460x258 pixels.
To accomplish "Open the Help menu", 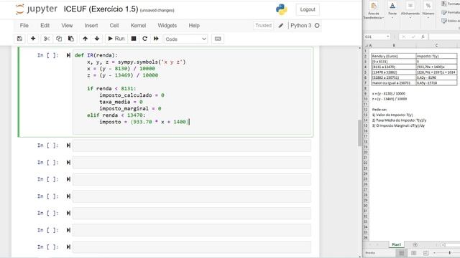I will (194, 26).
